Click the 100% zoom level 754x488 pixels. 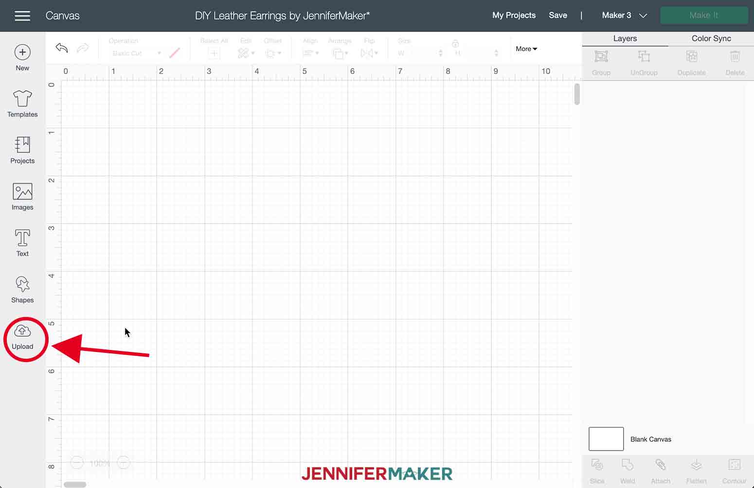pyautogui.click(x=100, y=463)
